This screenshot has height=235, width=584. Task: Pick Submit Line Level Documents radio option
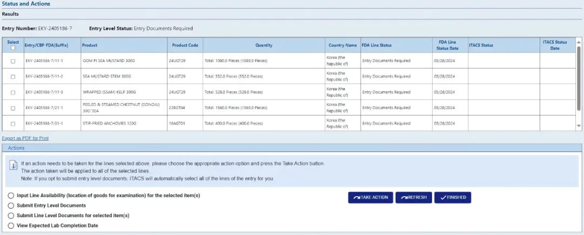[11, 216]
